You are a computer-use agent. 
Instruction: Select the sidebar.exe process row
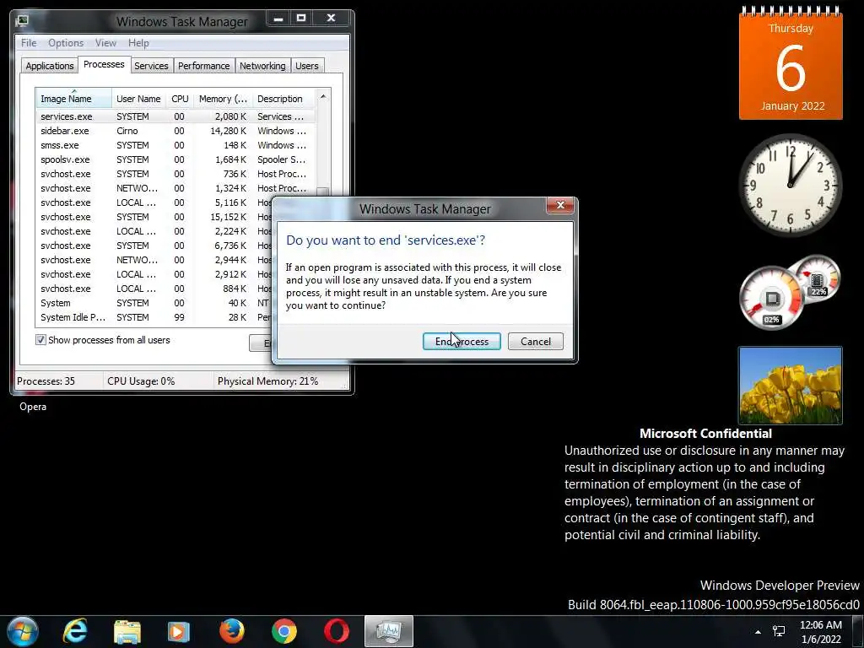click(175, 131)
